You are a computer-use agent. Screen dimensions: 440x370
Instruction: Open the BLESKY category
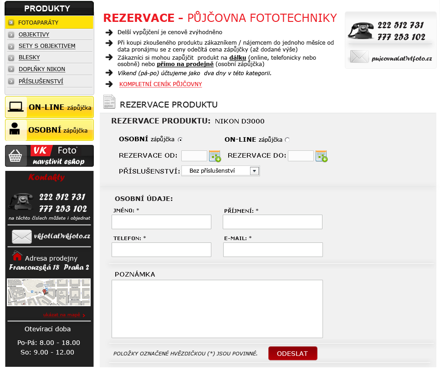pyautogui.click(x=29, y=57)
